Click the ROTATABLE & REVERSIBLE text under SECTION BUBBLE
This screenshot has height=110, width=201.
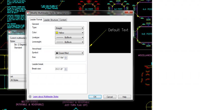[x=30, y=104]
